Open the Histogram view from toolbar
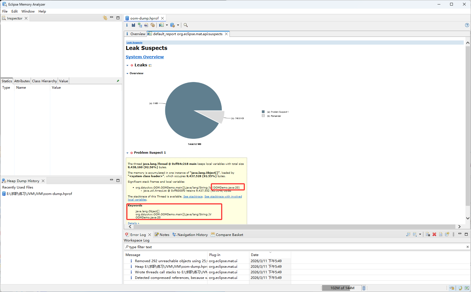The image size is (471, 292). click(x=133, y=25)
